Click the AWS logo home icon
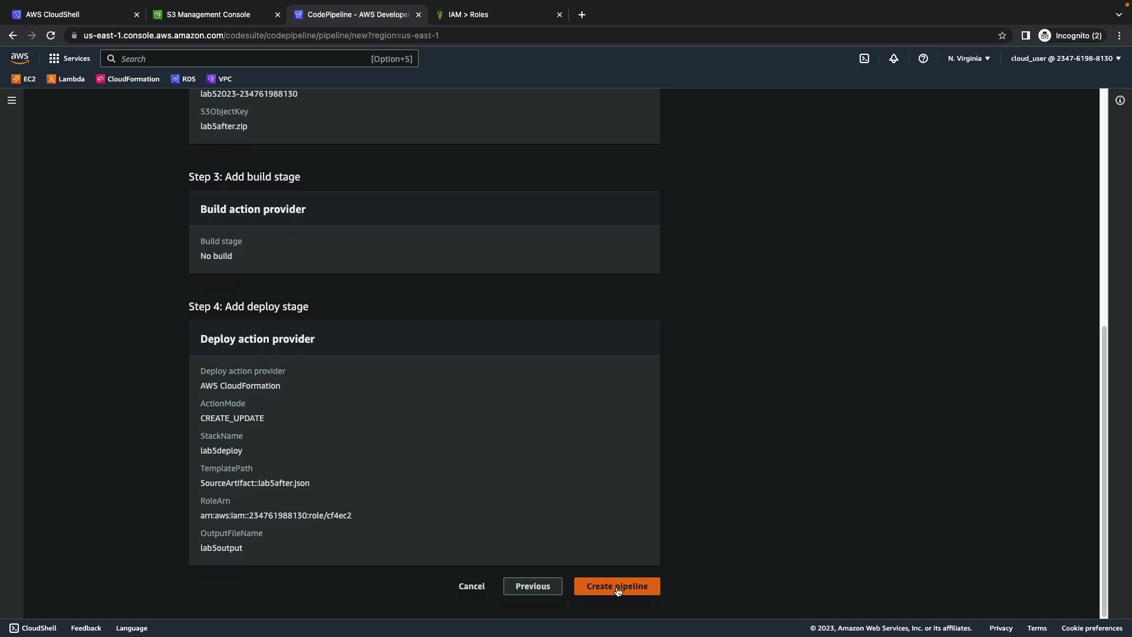The image size is (1132, 637). tap(19, 58)
